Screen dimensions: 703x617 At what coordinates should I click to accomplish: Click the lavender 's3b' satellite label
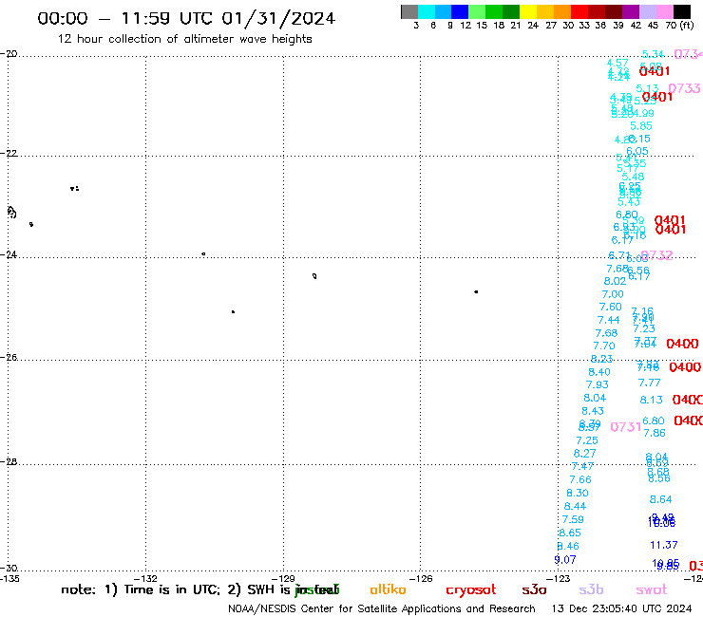(591, 589)
